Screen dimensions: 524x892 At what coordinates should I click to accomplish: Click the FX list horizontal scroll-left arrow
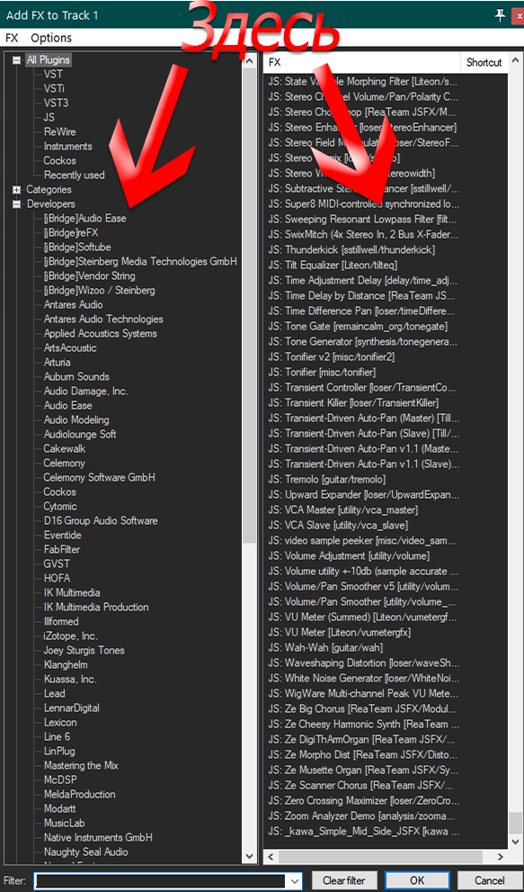271,856
